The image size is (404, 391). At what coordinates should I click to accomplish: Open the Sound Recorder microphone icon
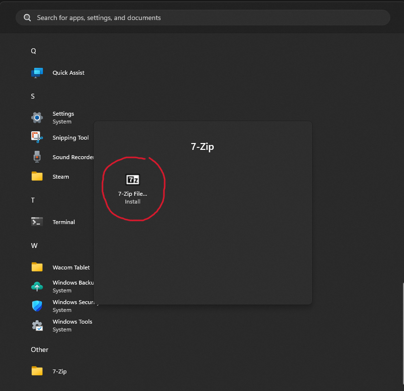click(x=37, y=157)
